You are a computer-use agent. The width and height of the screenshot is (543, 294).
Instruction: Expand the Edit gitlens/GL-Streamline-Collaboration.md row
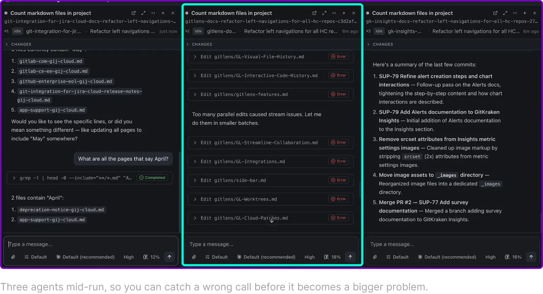(270, 143)
